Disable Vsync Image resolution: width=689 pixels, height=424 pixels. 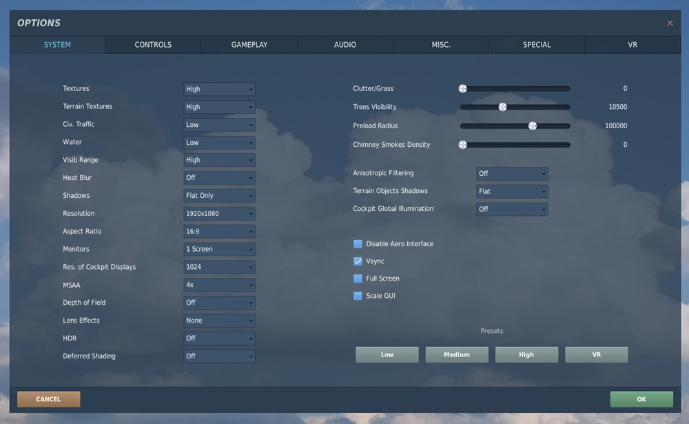point(358,261)
